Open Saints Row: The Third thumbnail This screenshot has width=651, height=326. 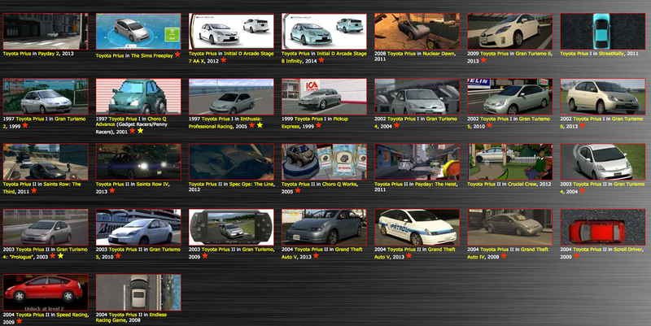pyautogui.click(x=46, y=162)
